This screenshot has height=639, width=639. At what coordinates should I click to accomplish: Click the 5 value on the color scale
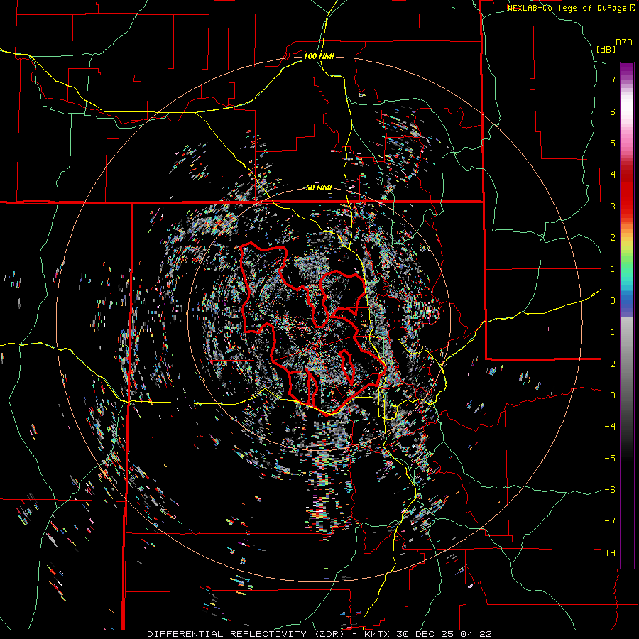click(x=613, y=143)
